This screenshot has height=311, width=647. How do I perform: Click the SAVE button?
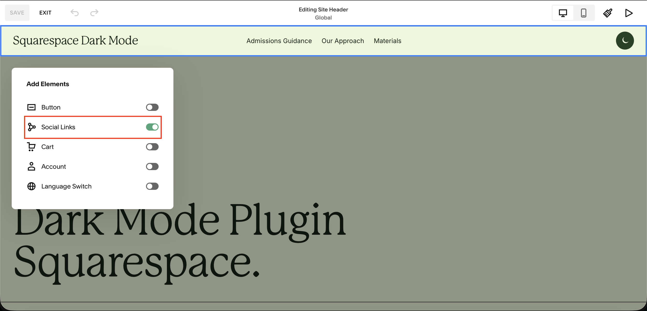(x=17, y=13)
